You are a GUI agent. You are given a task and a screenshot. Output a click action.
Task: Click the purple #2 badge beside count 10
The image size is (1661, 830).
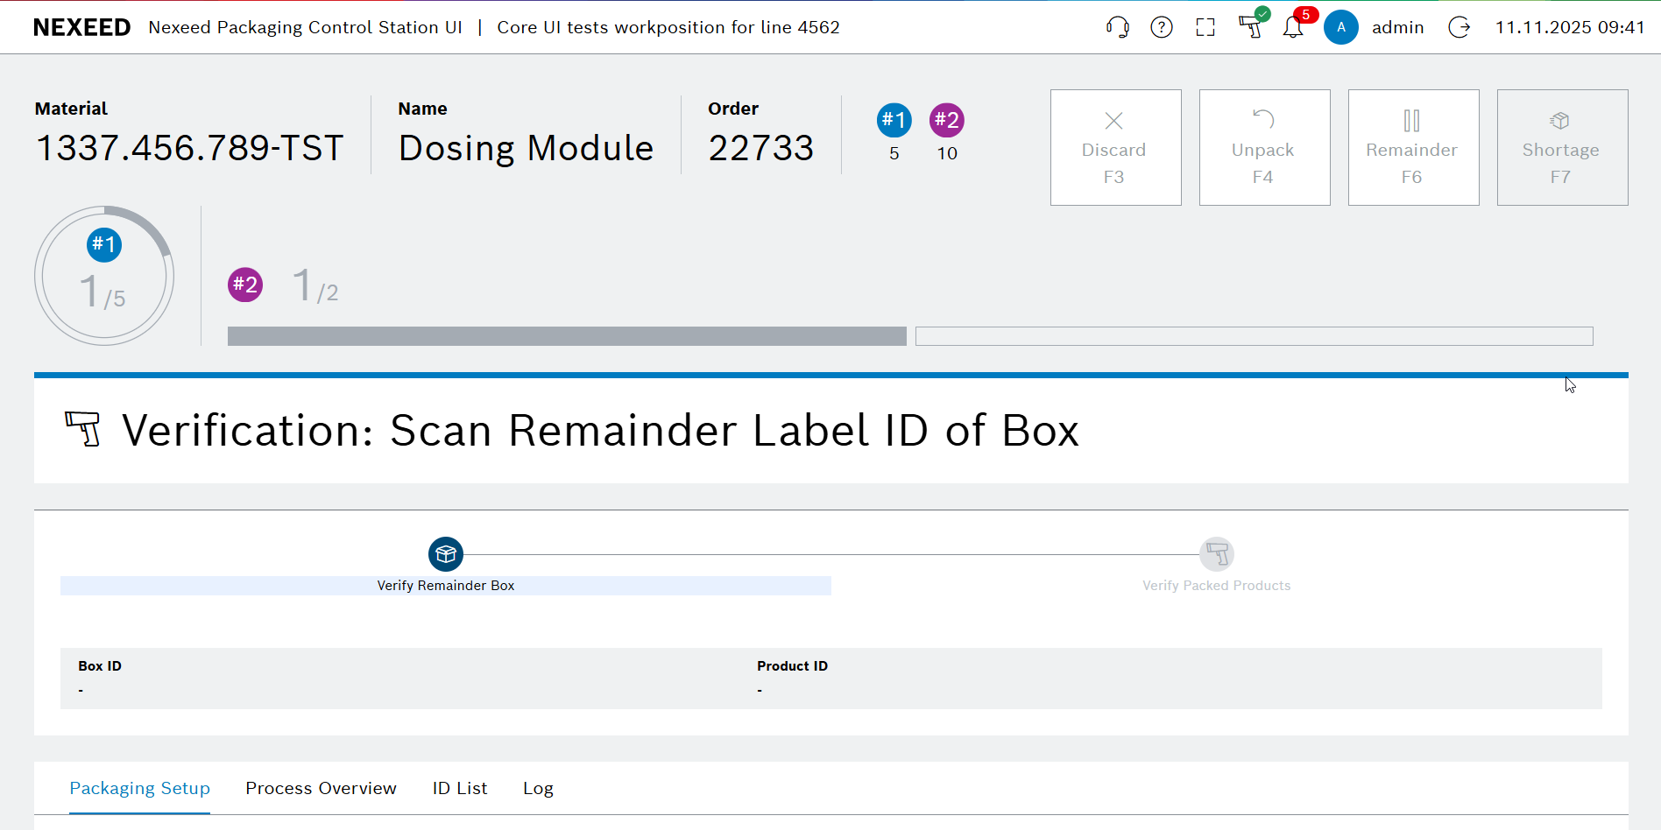coord(946,120)
